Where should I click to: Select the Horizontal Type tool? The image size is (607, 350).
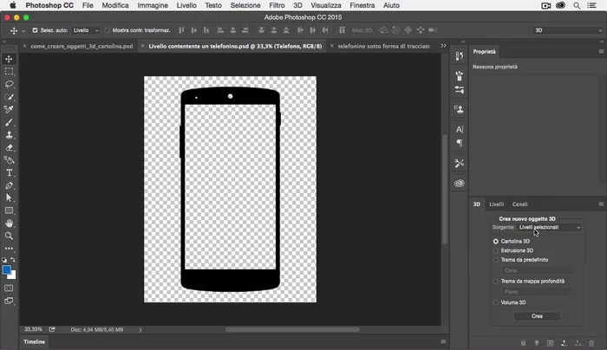[10, 173]
